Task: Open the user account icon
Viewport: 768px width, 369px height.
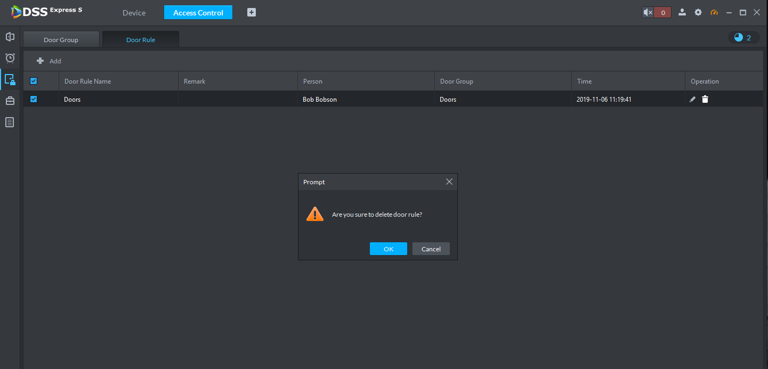Action: 682,12
